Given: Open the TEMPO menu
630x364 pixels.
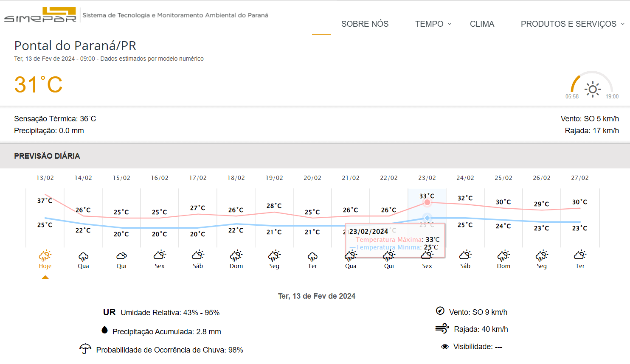Looking at the screenshot, I should (x=429, y=24).
